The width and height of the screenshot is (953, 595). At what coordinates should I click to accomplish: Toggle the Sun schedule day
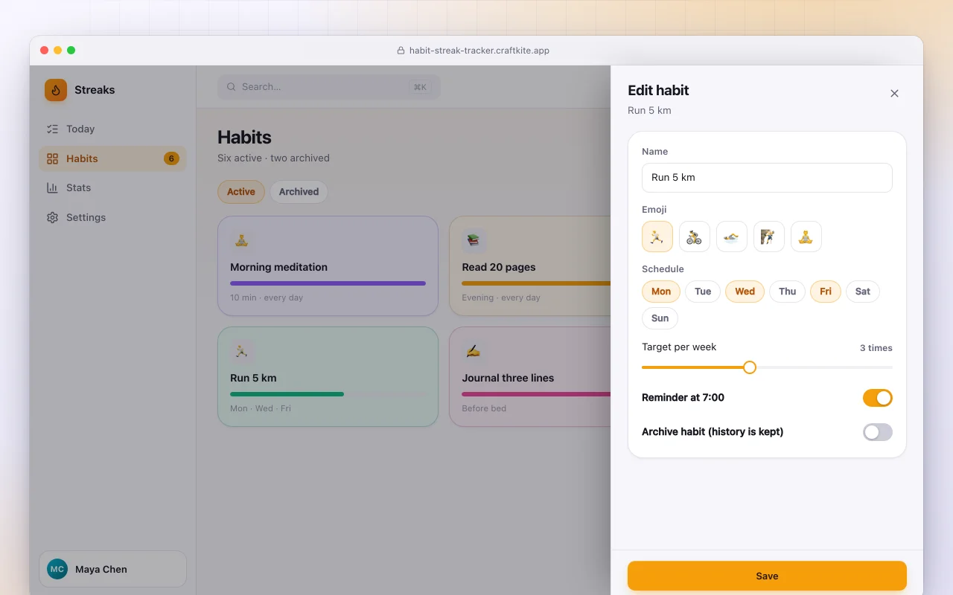[x=660, y=318]
